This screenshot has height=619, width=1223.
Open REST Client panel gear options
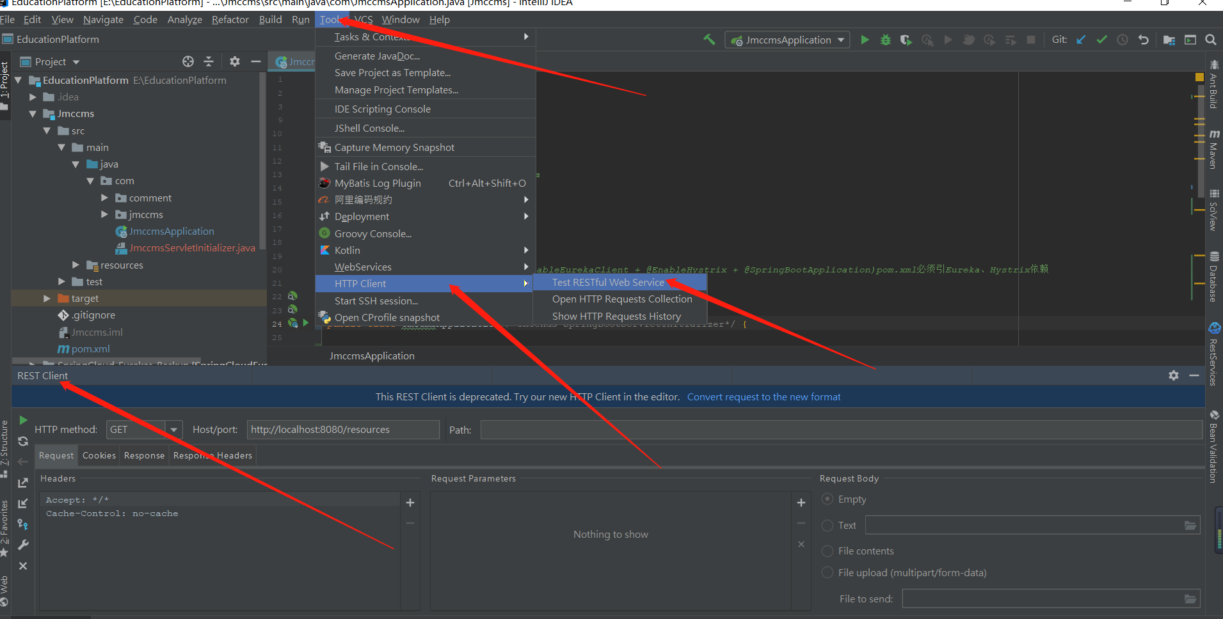point(1174,375)
